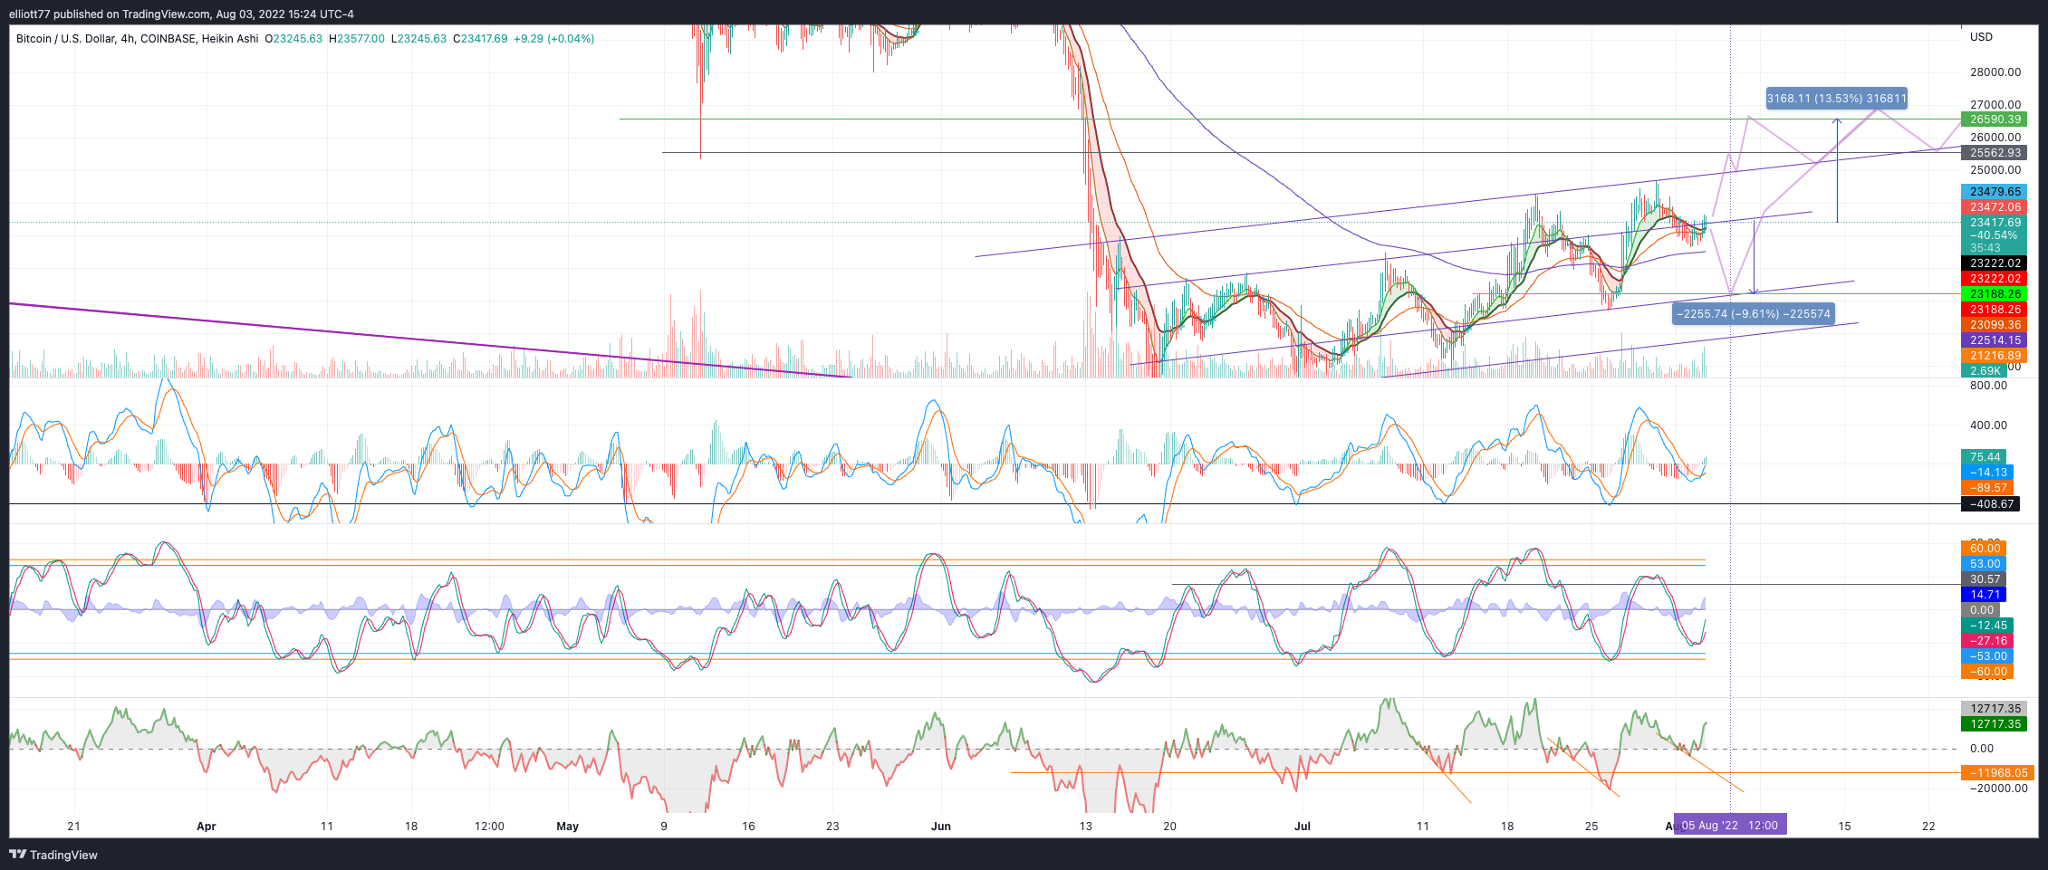Click the 'Jul' label on time axis
The width and height of the screenshot is (2048, 870).
click(x=1303, y=826)
